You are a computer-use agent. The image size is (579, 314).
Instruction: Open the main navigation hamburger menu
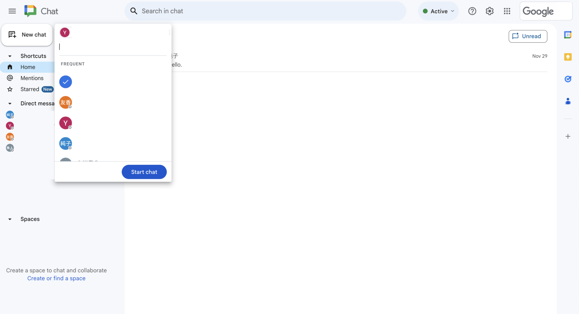click(x=12, y=11)
